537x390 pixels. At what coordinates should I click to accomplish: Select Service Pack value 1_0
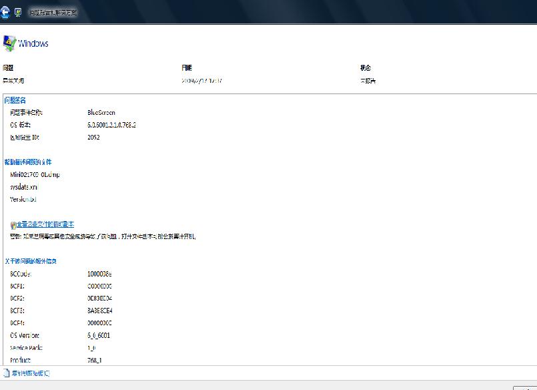pyautogui.click(x=91, y=348)
